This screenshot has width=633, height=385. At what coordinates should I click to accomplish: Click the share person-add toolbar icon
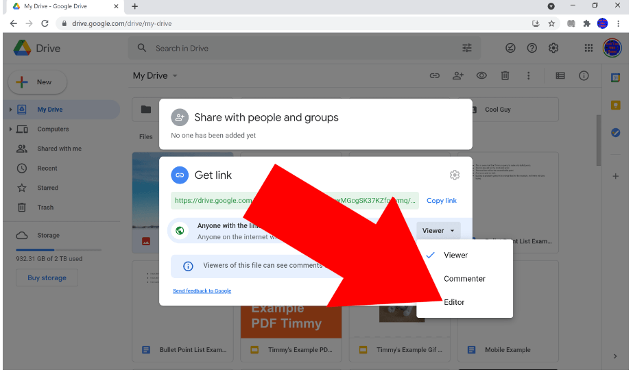click(458, 76)
